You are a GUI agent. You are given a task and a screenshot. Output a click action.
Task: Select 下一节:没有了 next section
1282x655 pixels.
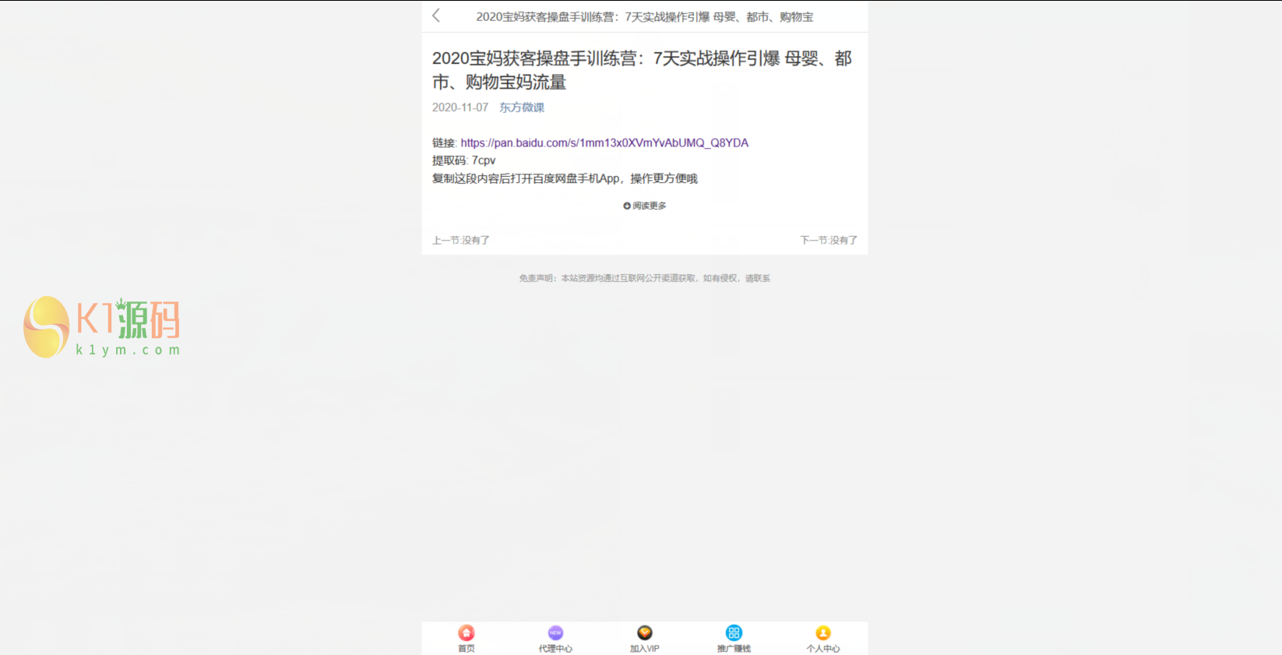click(x=829, y=240)
